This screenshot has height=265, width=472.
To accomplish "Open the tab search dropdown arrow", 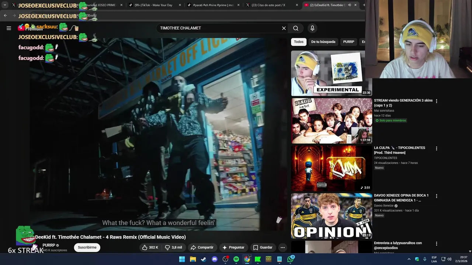I will coord(5,5).
